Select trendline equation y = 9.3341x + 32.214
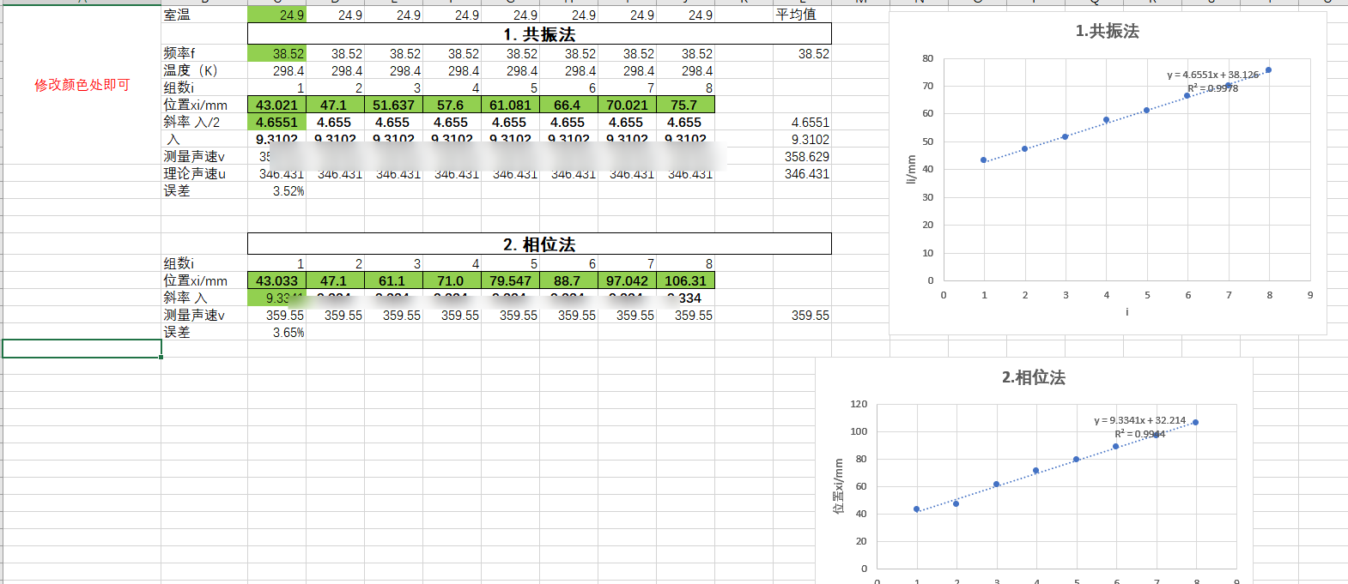The width and height of the screenshot is (1348, 584). tap(1139, 420)
